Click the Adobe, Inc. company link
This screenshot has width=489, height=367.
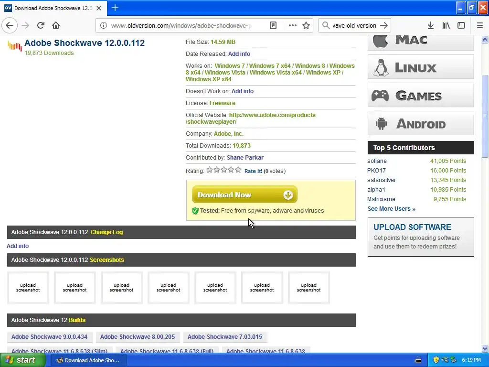pos(229,134)
